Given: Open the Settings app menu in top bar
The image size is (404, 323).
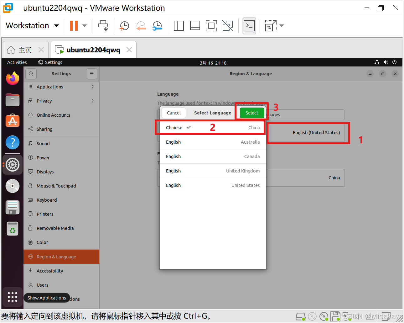Looking at the screenshot, I should (50, 62).
